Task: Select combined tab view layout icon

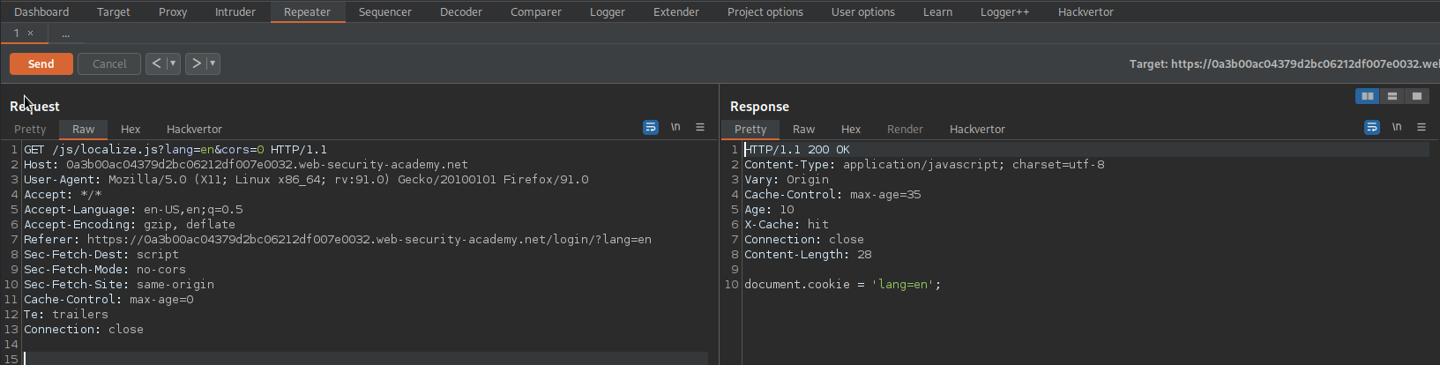Action: coord(1417,96)
